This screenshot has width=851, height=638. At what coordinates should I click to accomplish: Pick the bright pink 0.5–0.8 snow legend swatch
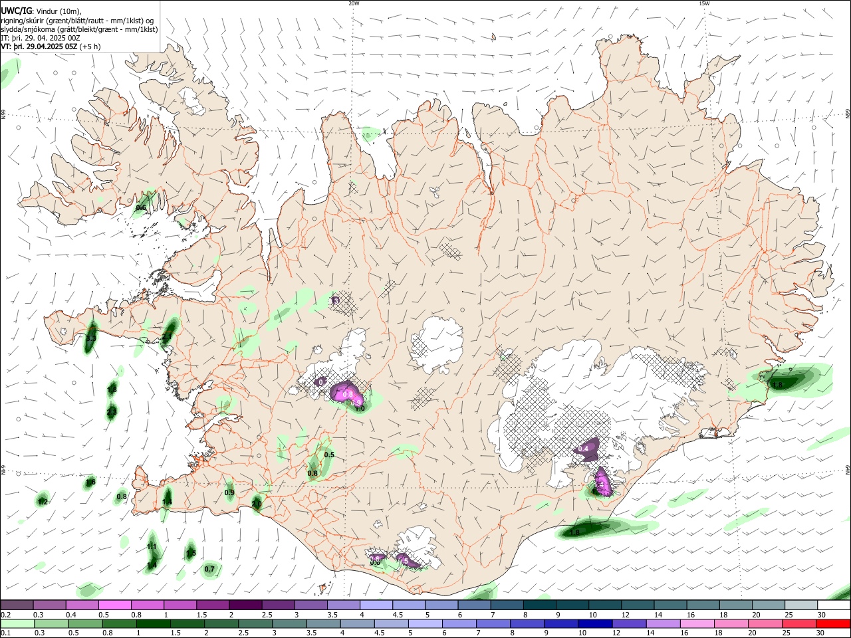(x=115, y=605)
